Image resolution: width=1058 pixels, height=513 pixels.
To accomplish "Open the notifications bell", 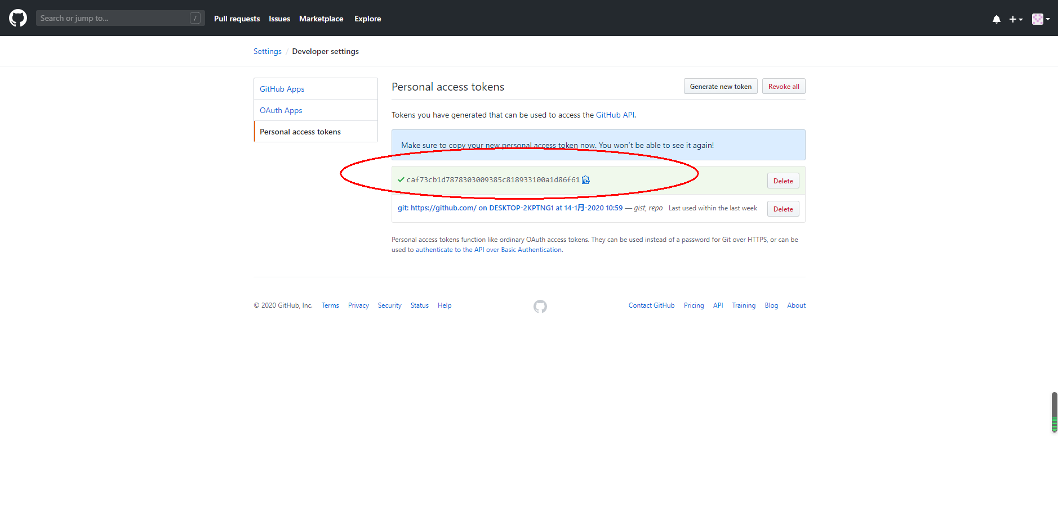I will point(996,19).
